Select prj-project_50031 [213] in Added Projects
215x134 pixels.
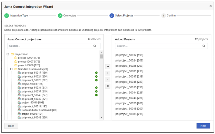[x=129, y=71]
